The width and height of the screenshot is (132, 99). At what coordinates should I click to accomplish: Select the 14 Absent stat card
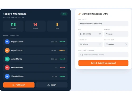pos(35,26)
